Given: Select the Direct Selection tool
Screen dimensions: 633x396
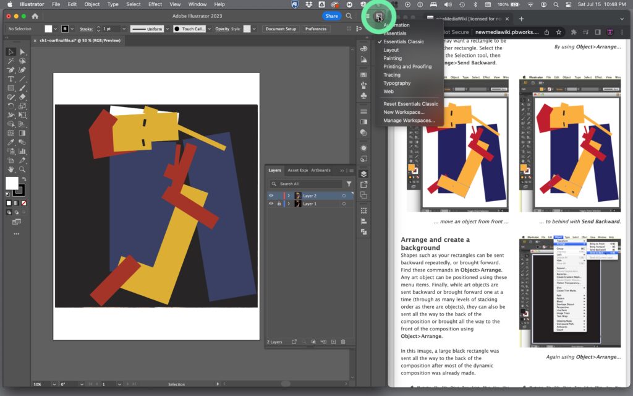Looking at the screenshot, I should (22, 52).
